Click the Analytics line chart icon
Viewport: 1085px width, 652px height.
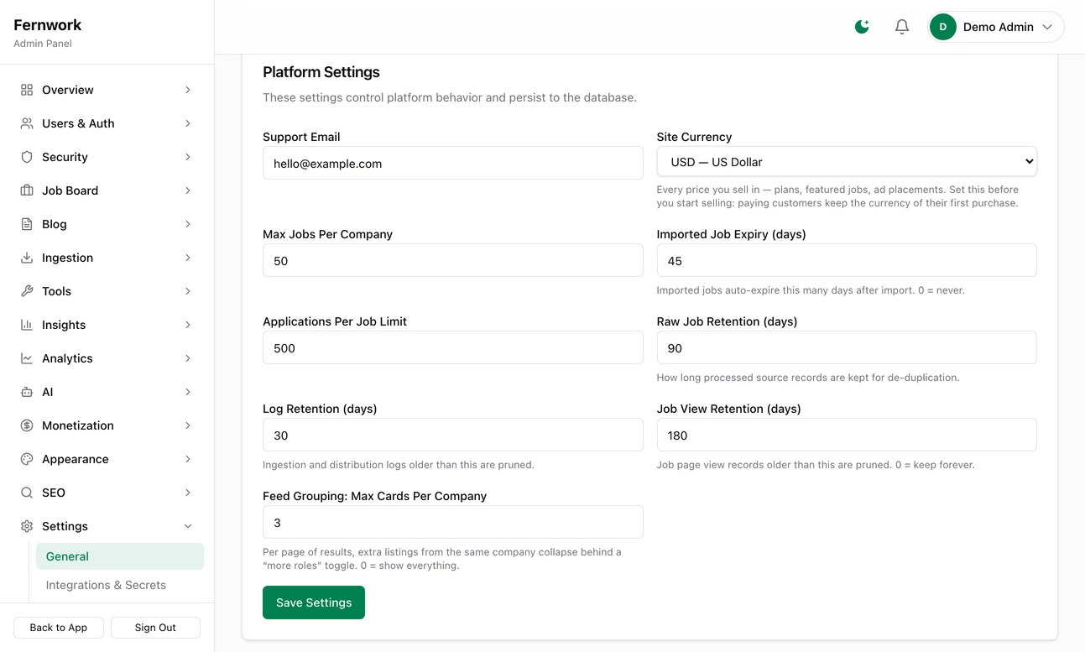[27, 358]
